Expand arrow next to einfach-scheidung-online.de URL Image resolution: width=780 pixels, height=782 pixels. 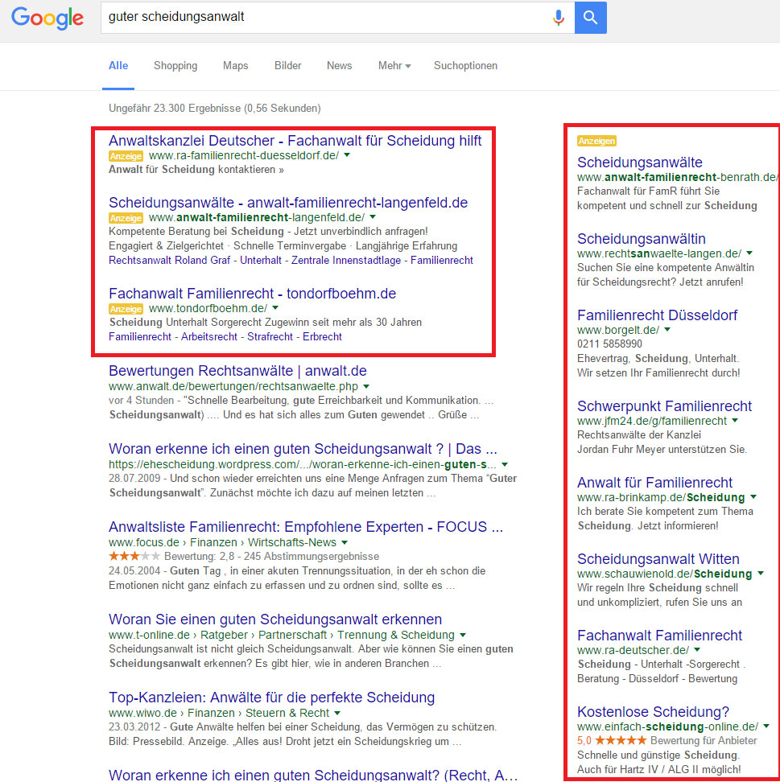(x=766, y=726)
